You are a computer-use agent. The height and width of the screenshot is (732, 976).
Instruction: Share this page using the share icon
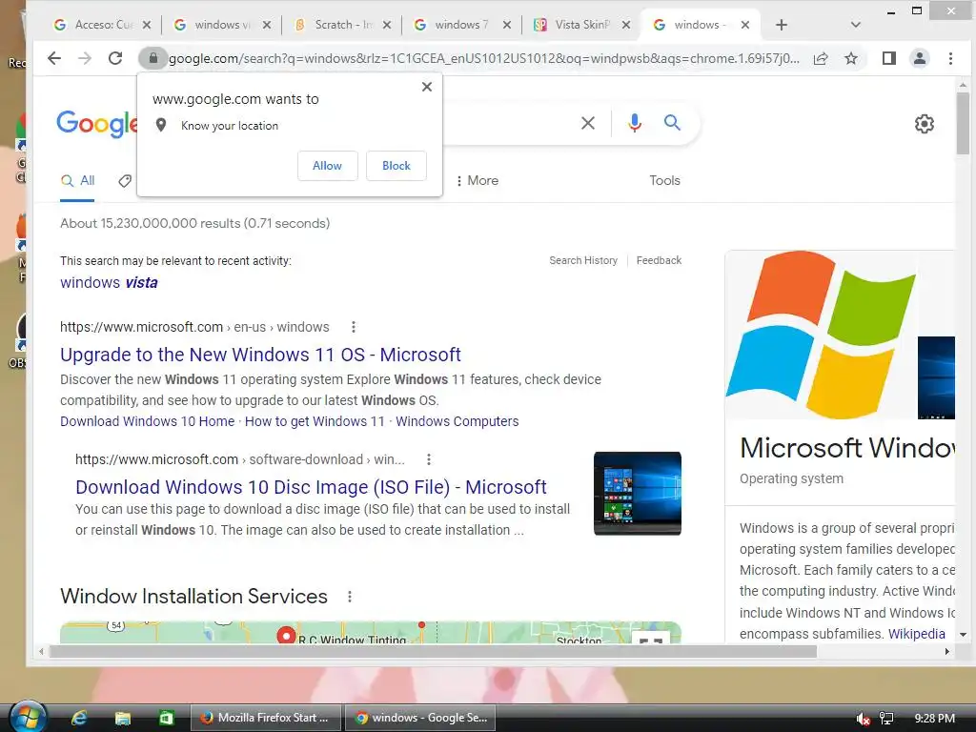tap(821, 58)
